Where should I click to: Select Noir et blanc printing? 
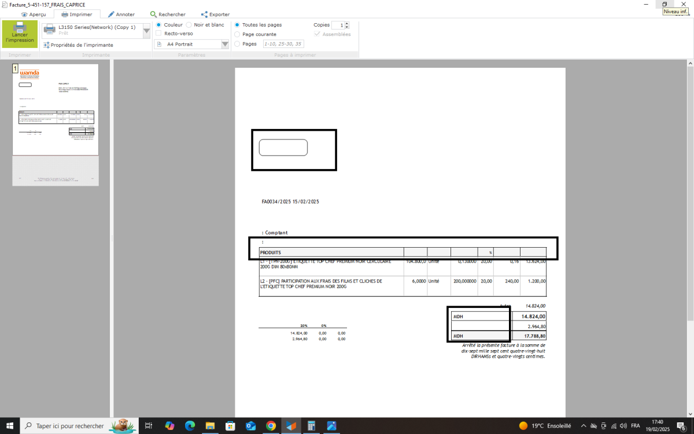(x=189, y=25)
